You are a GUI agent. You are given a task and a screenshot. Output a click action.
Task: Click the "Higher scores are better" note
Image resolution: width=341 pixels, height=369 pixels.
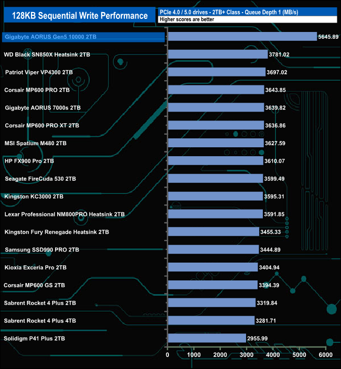187,19
